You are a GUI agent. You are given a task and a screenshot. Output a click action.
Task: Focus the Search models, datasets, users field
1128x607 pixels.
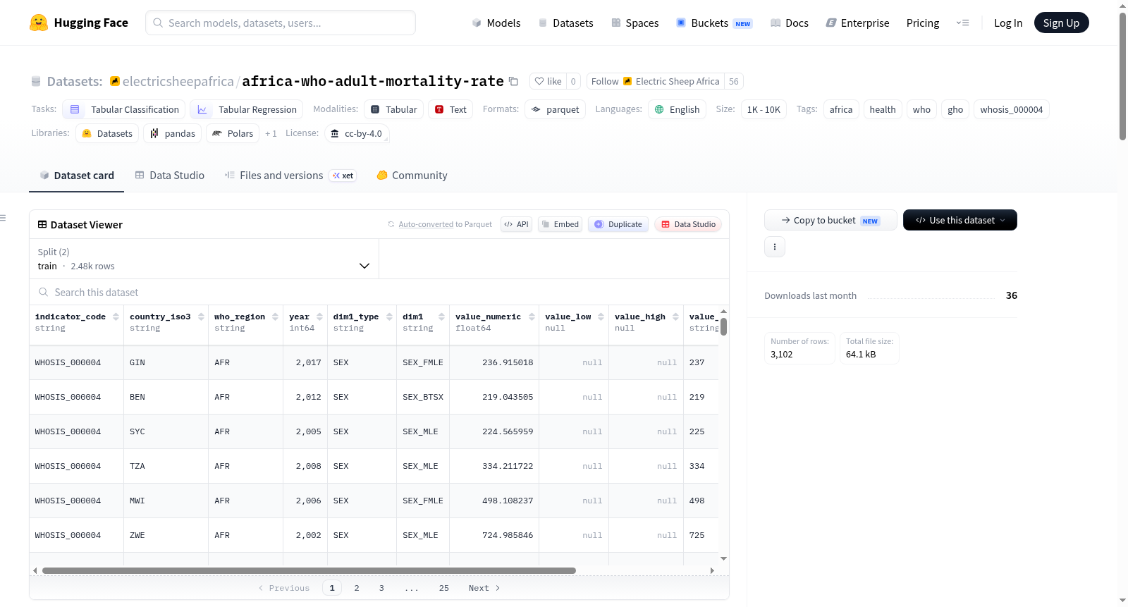(x=281, y=23)
